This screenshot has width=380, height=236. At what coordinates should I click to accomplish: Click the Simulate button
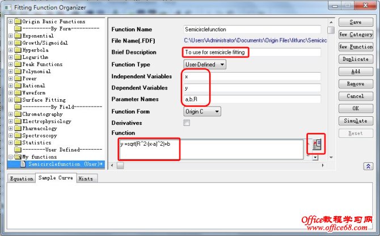(x=356, y=121)
